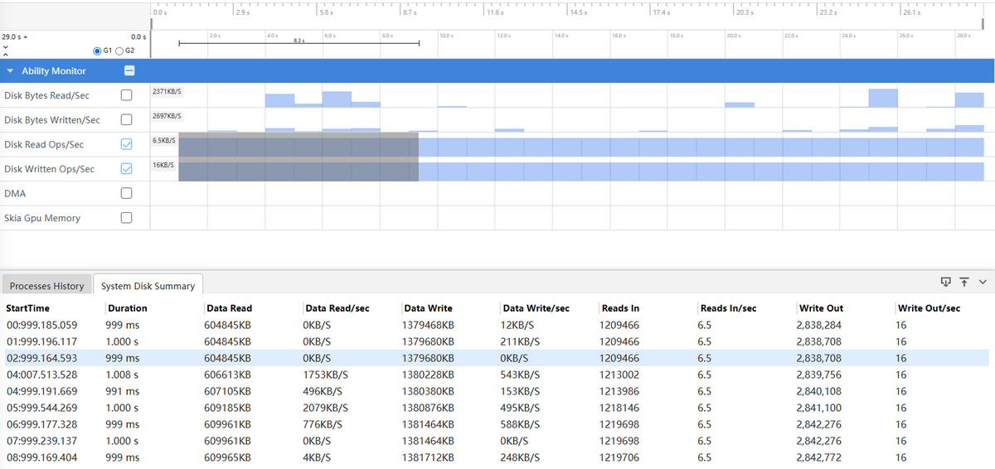The image size is (995, 469).
Task: Select row with StartTime 04:007.513.528
Action: pos(41,375)
